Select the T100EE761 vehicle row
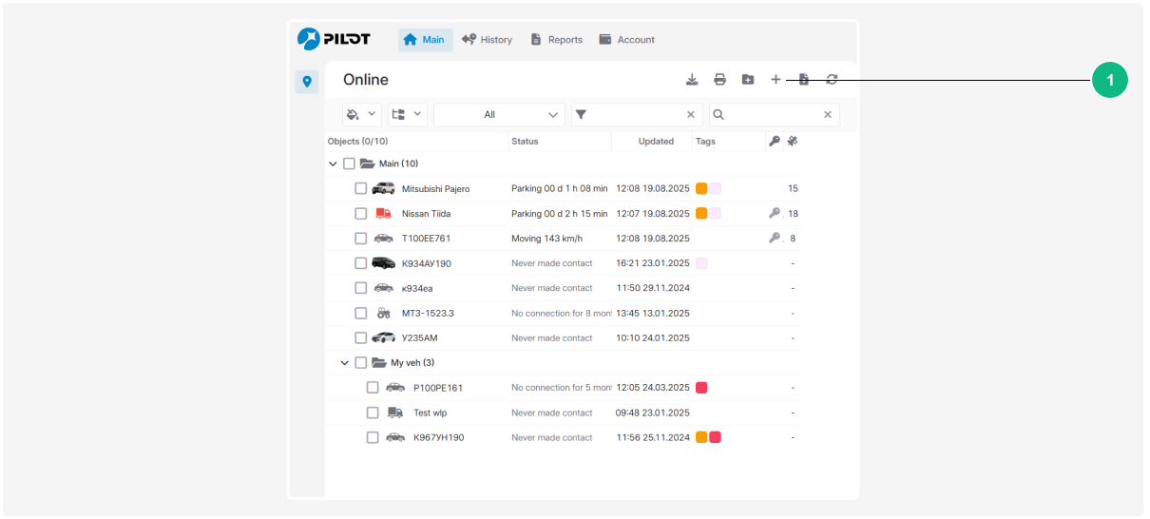The height and width of the screenshot is (519, 1150). point(426,239)
